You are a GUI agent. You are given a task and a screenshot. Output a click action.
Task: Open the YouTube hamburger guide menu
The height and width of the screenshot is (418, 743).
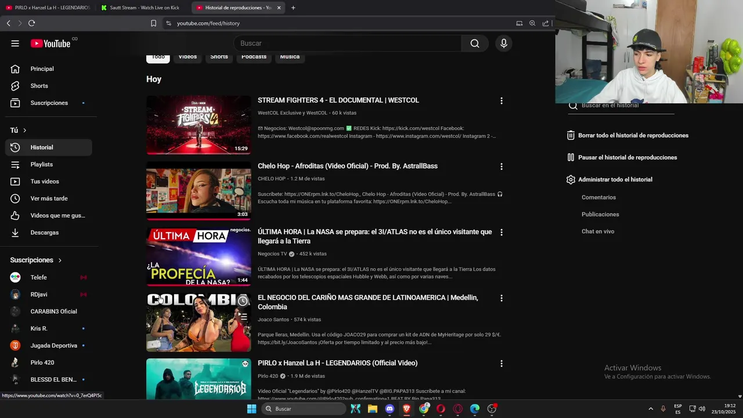pos(15,44)
